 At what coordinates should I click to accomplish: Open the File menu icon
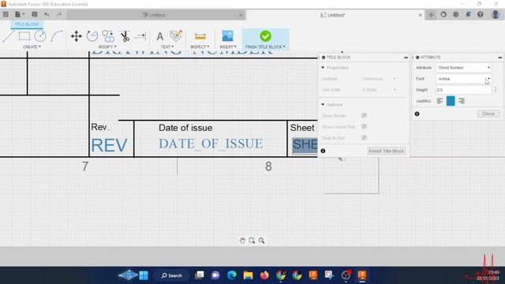[19, 14]
